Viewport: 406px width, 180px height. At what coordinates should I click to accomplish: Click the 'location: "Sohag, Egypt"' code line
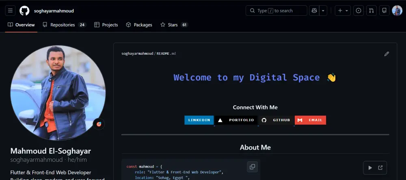pyautogui.click(x=162, y=178)
